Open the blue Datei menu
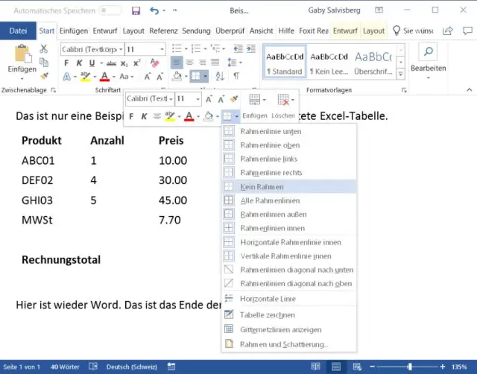Viewport: 477px width, 374px height. (18, 31)
